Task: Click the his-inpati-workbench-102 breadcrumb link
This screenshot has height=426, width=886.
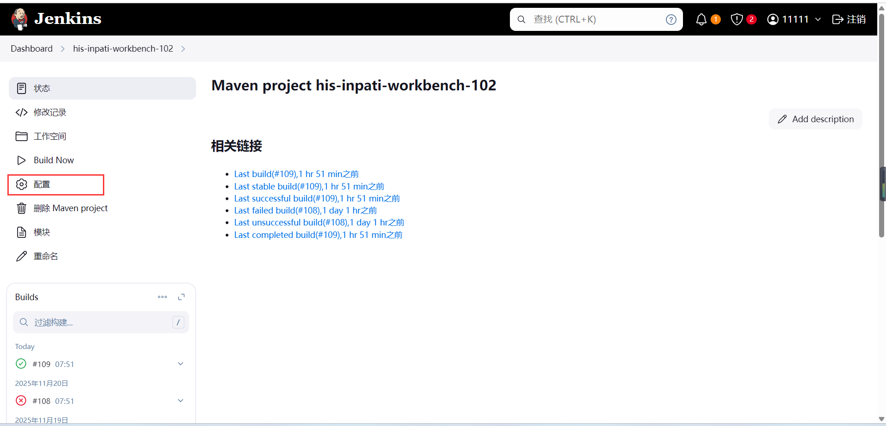Action: click(x=123, y=48)
